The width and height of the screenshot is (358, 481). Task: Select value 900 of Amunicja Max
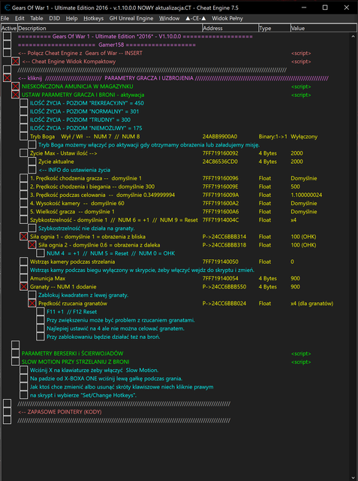point(295,278)
